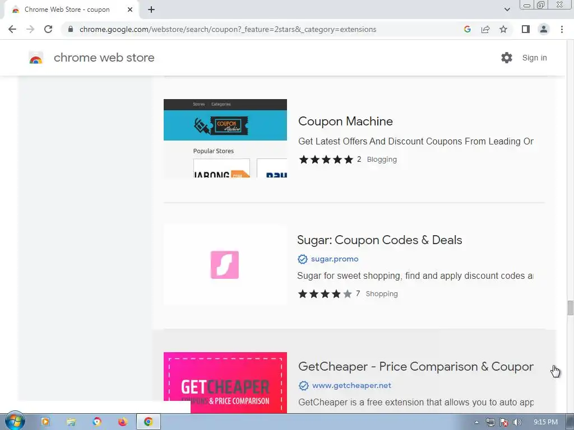Visit the sugar.promo publisher link
Image resolution: width=574 pixels, height=430 pixels.
point(335,259)
